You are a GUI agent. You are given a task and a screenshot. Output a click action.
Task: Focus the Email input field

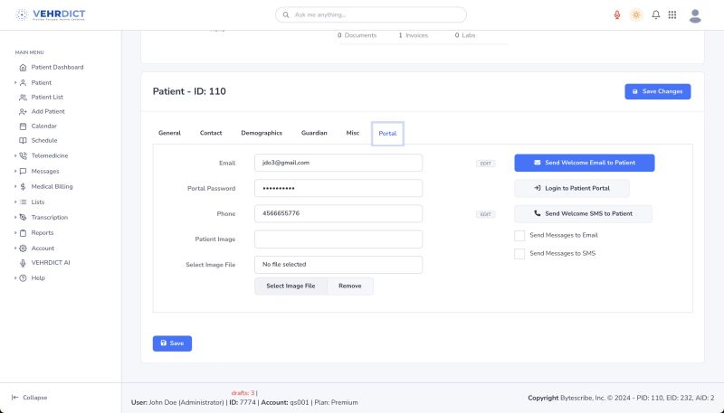(338, 163)
